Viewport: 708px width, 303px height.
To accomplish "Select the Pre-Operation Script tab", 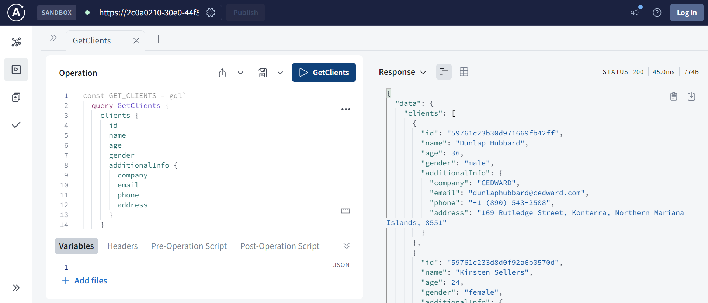I will coord(189,246).
